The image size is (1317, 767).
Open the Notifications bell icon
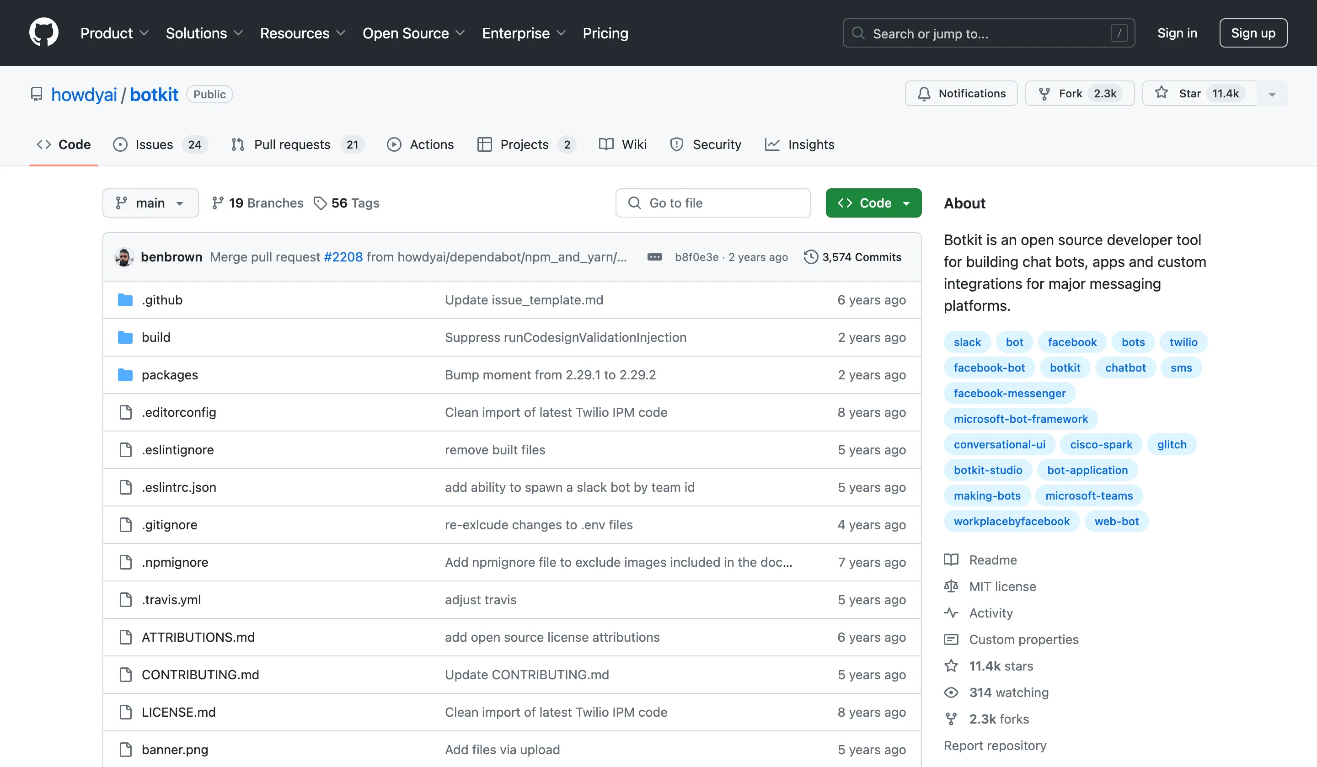(x=924, y=94)
